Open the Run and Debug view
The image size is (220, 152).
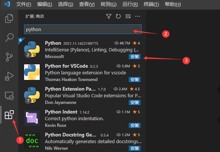pos(9,76)
